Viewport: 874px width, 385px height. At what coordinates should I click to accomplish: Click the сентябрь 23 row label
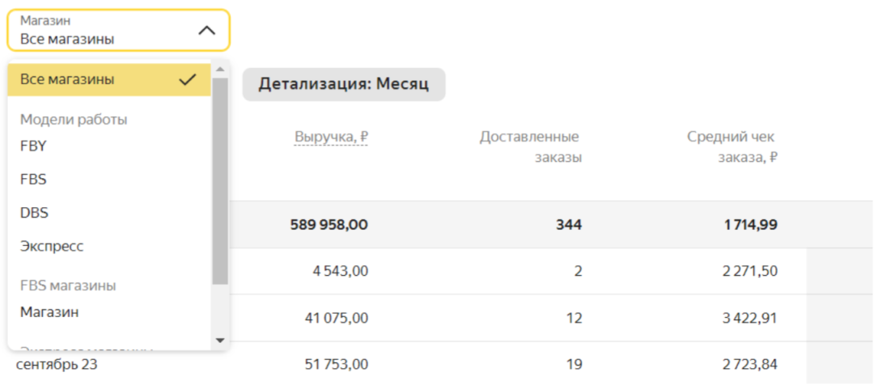[57, 365]
